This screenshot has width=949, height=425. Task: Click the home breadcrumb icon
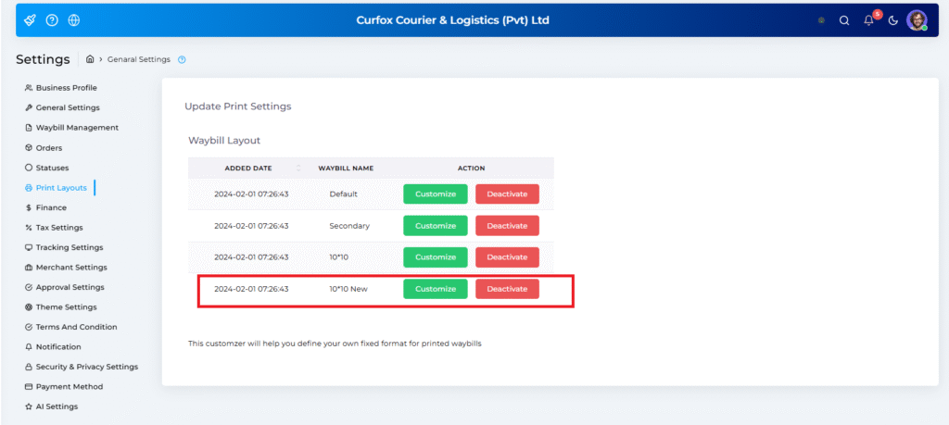tap(90, 59)
